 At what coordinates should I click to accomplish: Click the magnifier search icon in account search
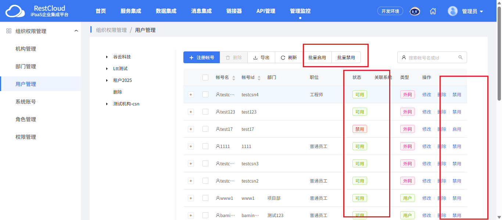460,58
